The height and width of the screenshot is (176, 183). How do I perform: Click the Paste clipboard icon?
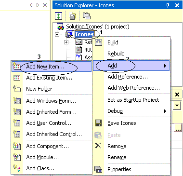coord(98,135)
